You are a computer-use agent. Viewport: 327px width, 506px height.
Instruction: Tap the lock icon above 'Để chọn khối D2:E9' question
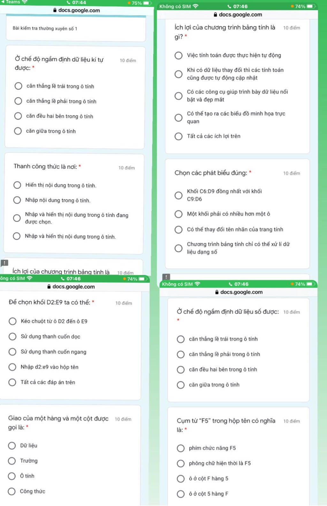coord(49,287)
